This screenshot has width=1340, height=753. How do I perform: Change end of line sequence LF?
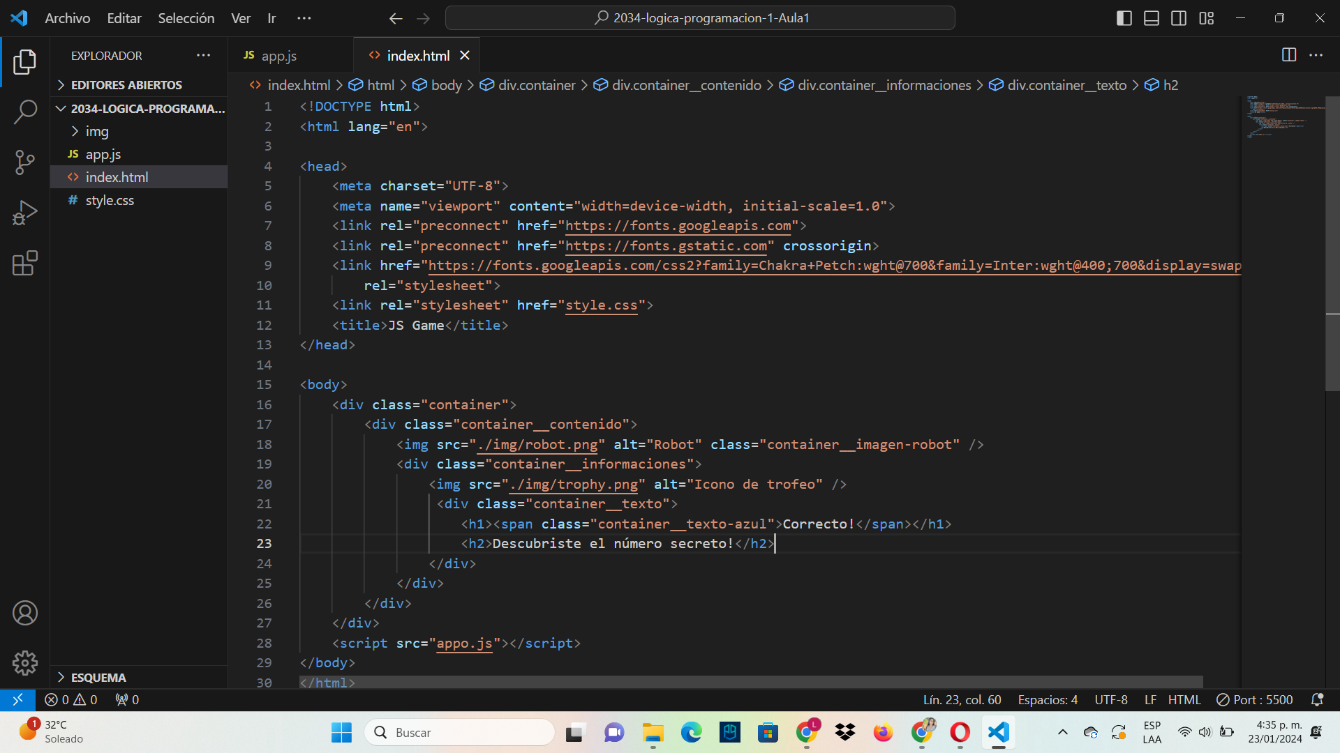point(1150,699)
